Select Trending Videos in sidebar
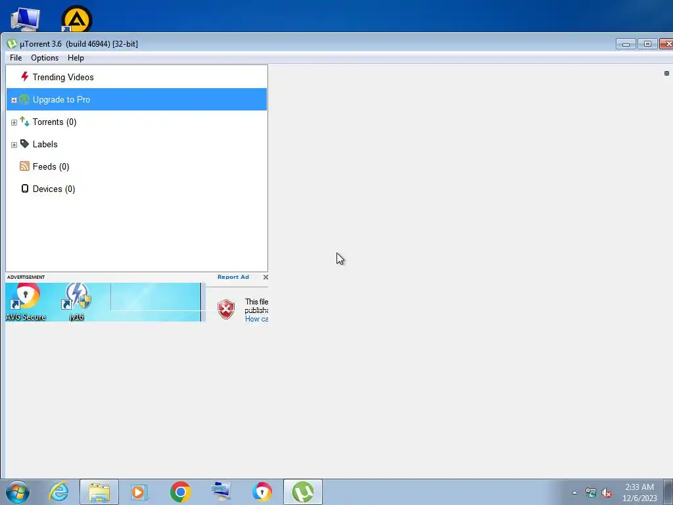Screen dimensions: 673x505 [x=137, y=77]
